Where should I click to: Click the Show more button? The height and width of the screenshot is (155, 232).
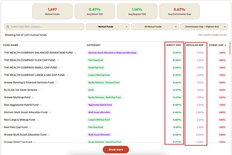point(116,150)
